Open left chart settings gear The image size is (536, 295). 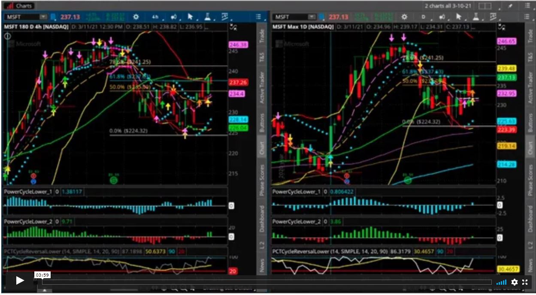136,17
